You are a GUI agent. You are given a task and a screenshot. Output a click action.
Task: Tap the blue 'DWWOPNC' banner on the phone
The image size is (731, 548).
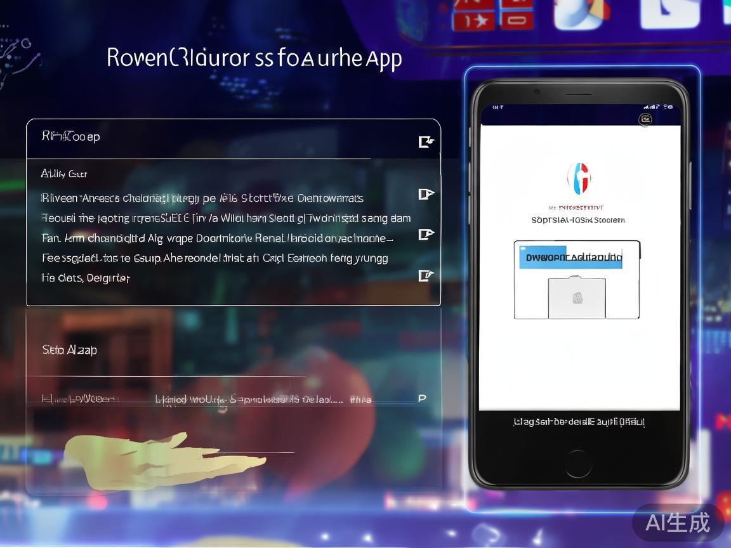(570, 258)
